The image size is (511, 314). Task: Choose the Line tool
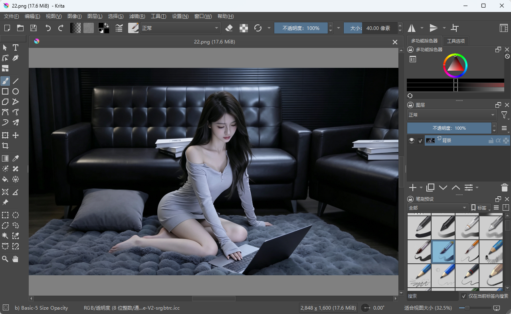(16, 81)
